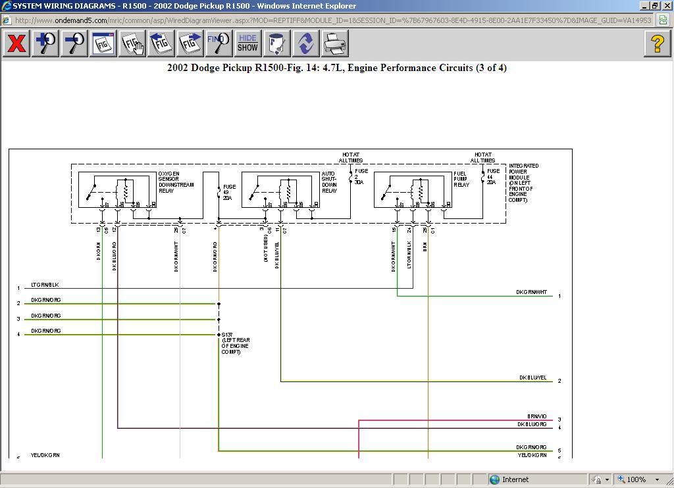
Task: Click the blue refresh arrows icon
Action: pyautogui.click(x=306, y=44)
